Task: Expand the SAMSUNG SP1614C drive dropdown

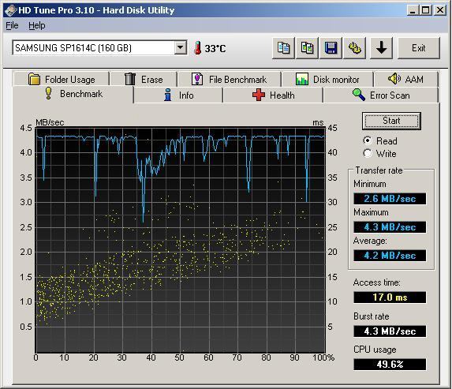Action: (x=181, y=47)
